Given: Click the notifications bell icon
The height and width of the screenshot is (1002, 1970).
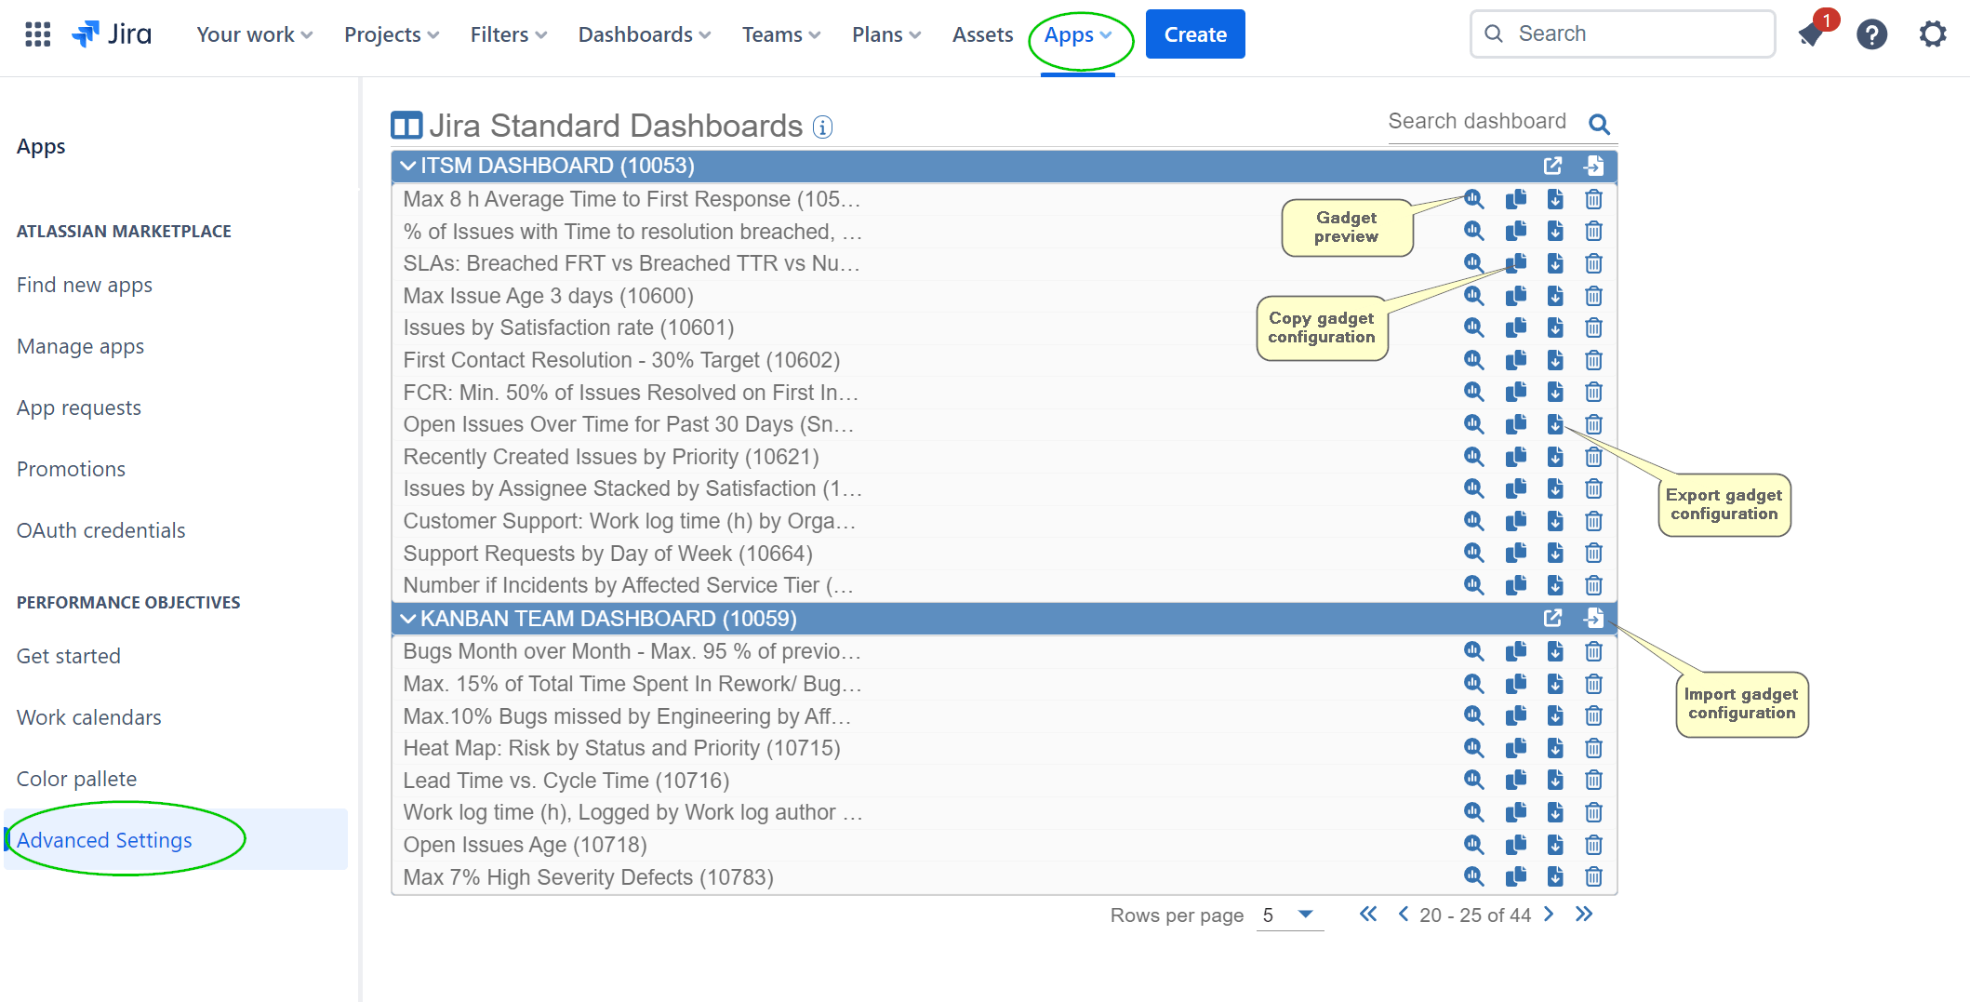Looking at the screenshot, I should tap(1809, 33).
